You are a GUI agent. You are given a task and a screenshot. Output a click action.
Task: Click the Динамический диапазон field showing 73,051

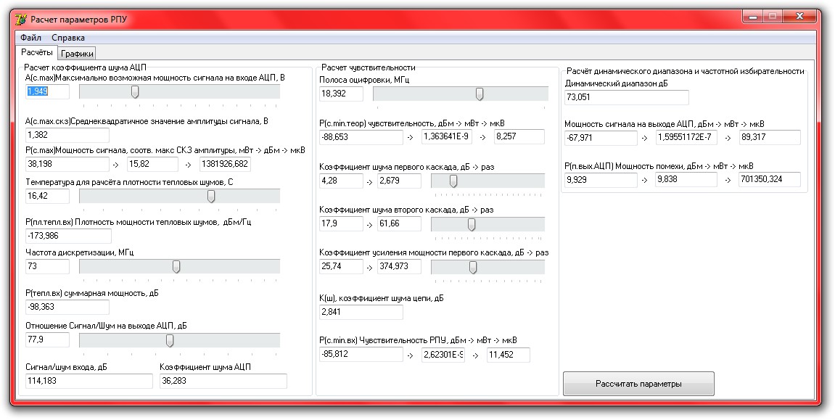coord(626,97)
